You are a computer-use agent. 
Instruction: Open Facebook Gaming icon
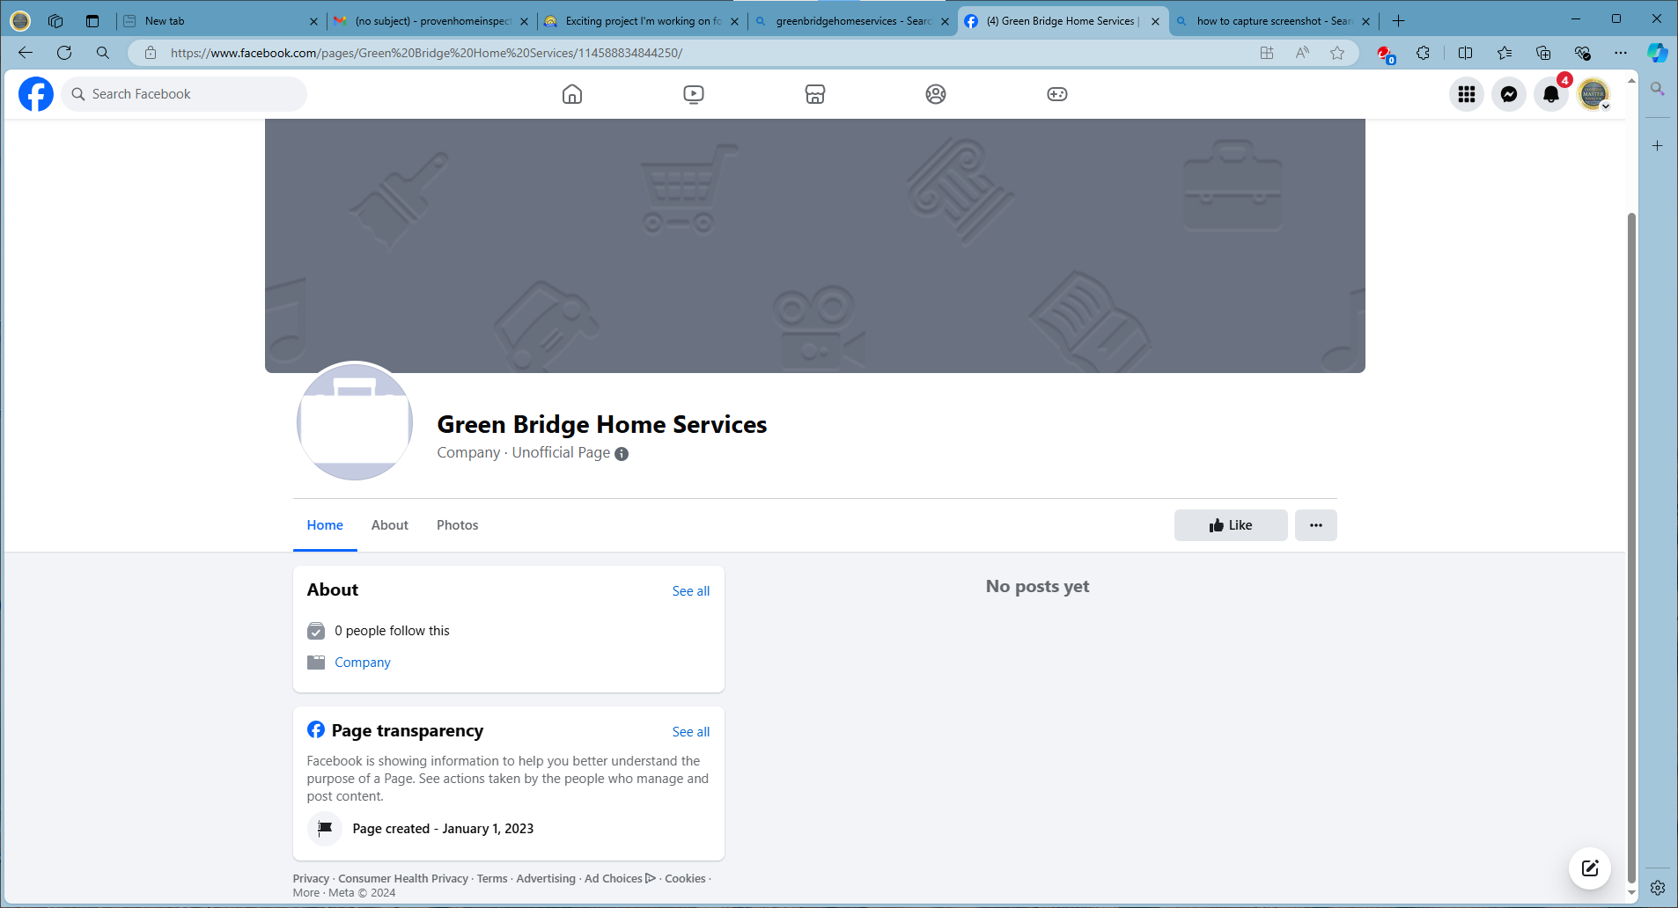click(x=1057, y=94)
